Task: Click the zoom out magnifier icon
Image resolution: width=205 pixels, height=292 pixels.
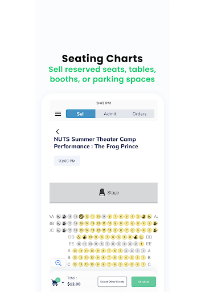Action: pyautogui.click(x=58, y=263)
